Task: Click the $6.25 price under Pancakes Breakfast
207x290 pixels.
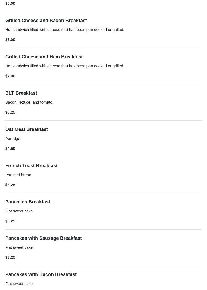Action: (10, 221)
